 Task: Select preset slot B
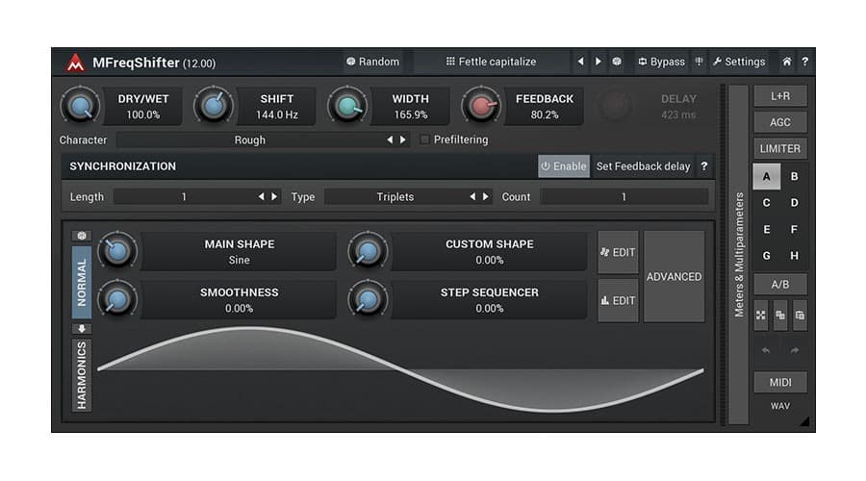click(794, 177)
